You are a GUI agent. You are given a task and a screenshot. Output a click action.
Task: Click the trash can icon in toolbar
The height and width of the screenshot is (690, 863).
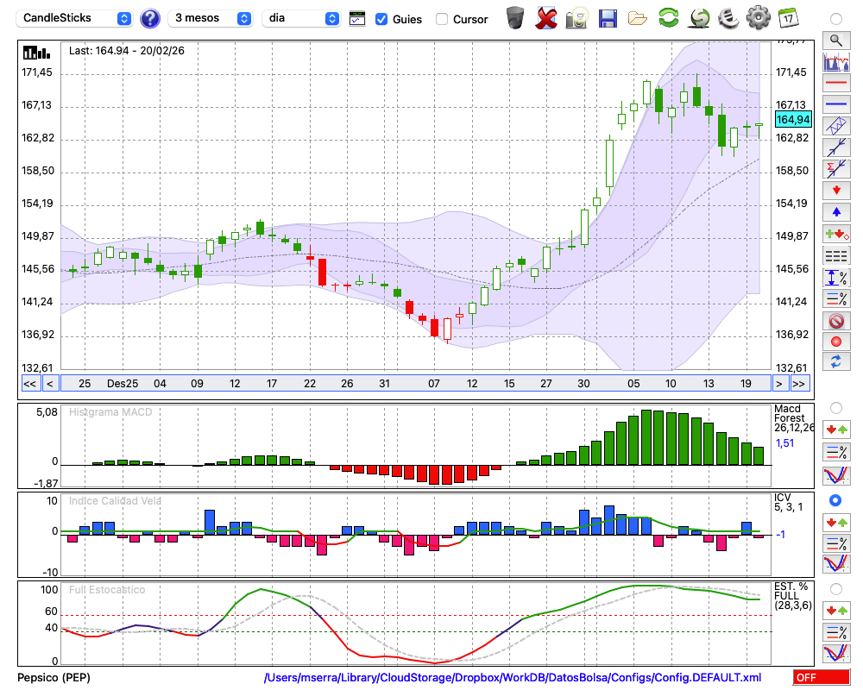click(514, 18)
